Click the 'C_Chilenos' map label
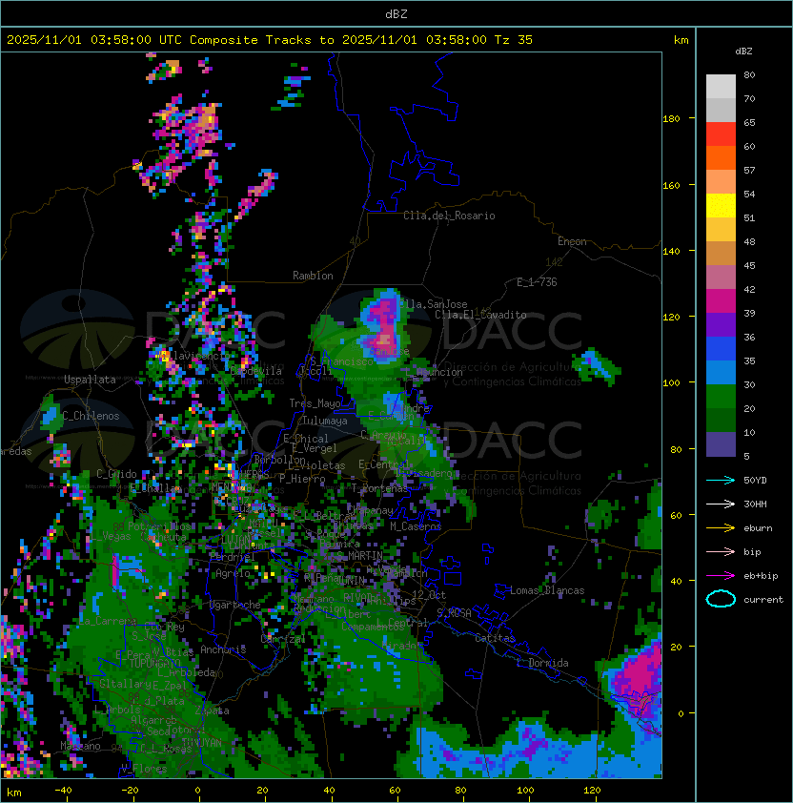Image resolution: width=793 pixels, height=803 pixels. point(91,416)
